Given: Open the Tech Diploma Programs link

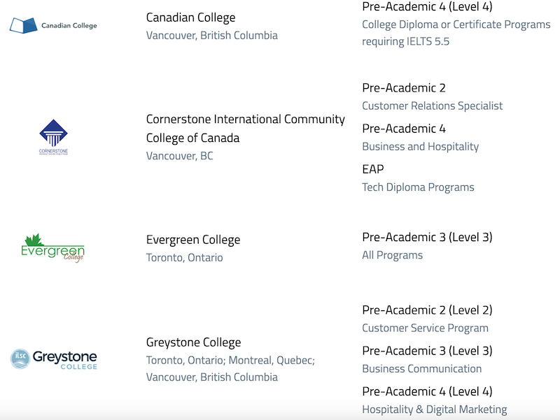Looking at the screenshot, I should (418, 187).
